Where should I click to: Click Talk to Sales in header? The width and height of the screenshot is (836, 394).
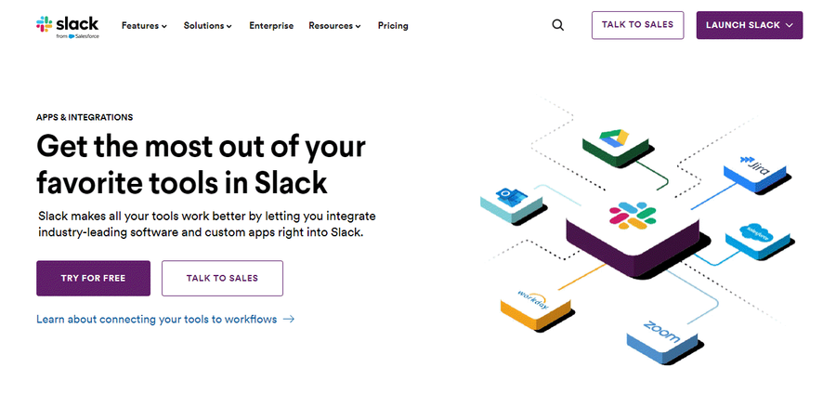637,25
